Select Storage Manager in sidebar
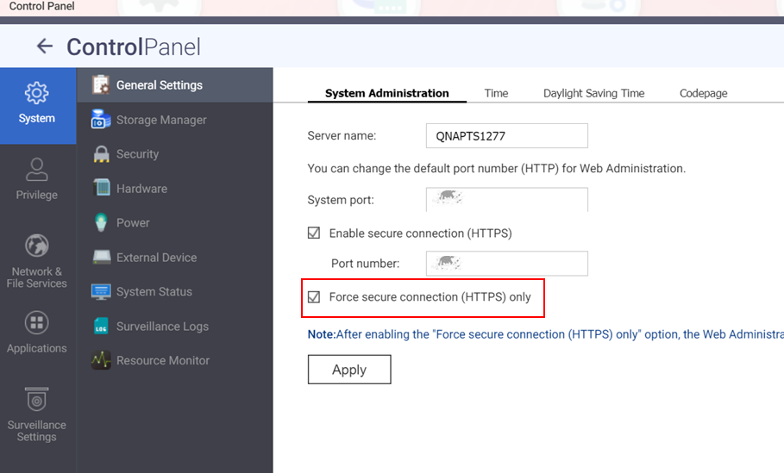The image size is (784, 473). tap(160, 120)
